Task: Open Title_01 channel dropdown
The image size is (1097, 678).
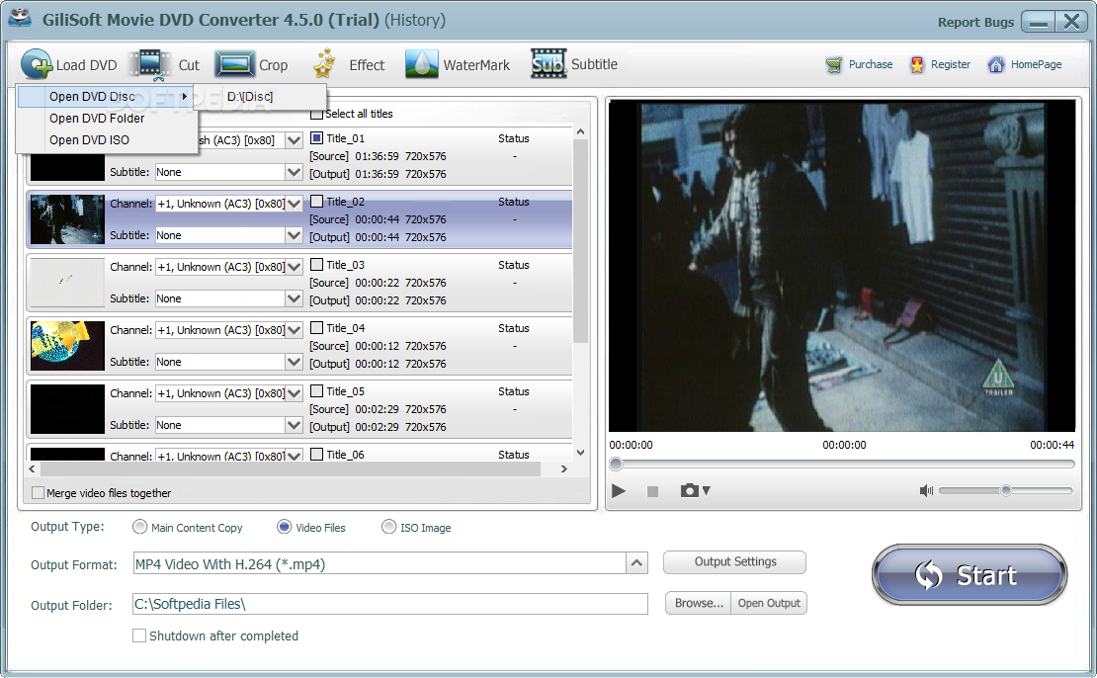Action: 295,140
